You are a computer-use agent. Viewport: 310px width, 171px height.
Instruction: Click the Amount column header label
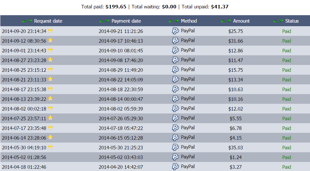(x=241, y=21)
